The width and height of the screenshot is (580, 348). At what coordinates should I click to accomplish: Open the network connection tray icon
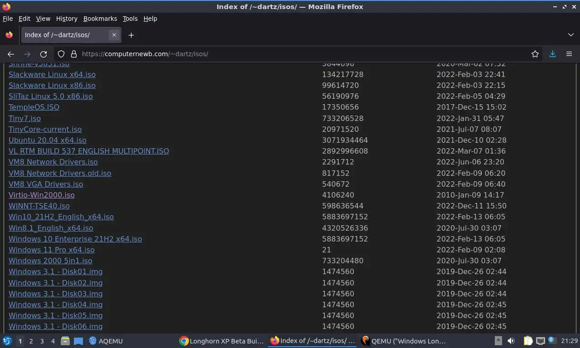[540, 341]
